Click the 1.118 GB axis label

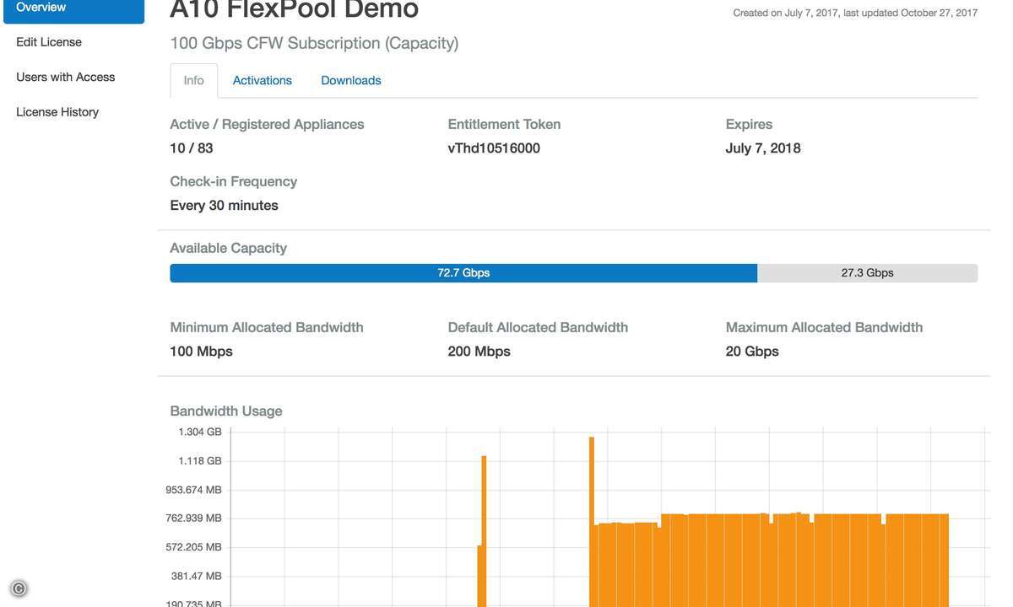tap(200, 460)
